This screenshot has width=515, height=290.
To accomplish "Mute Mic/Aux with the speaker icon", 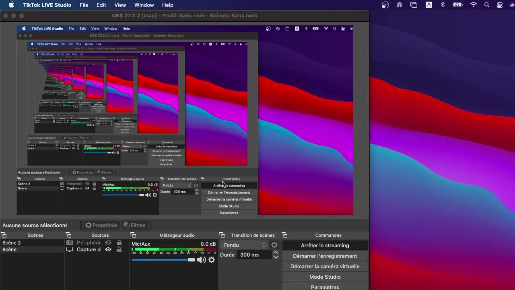I will (201, 260).
